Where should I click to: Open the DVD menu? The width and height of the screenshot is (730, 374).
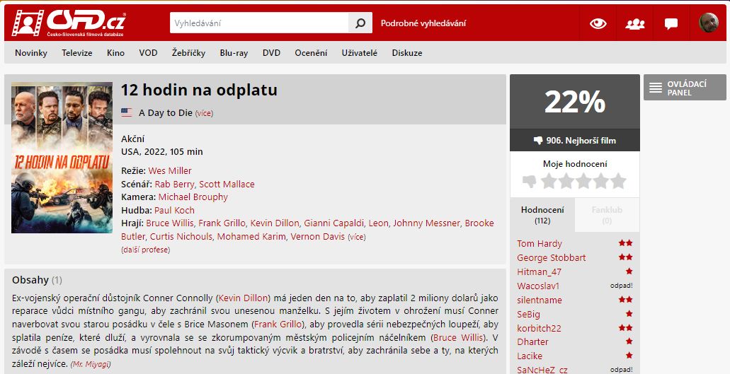pyautogui.click(x=271, y=53)
